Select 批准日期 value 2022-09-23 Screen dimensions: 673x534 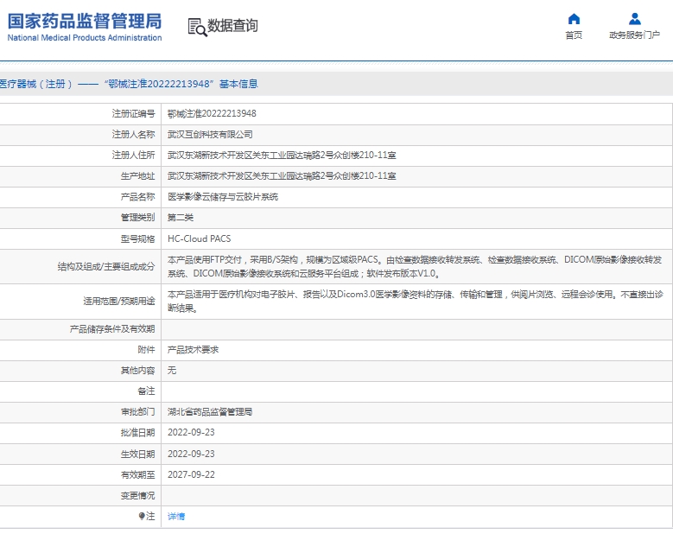[191, 433]
